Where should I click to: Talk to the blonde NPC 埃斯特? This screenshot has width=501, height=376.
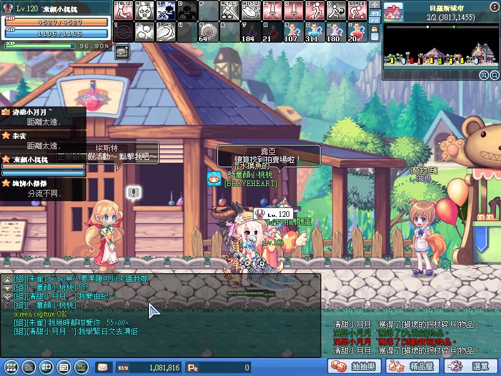coord(105,237)
